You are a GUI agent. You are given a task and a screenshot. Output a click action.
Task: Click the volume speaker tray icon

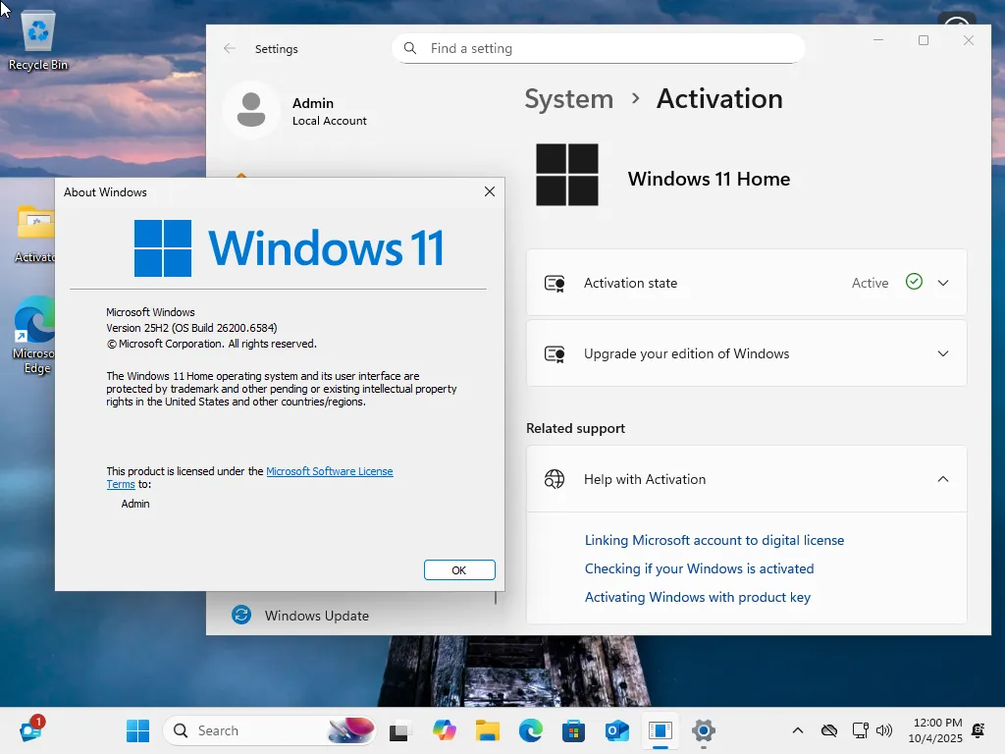[x=884, y=730]
